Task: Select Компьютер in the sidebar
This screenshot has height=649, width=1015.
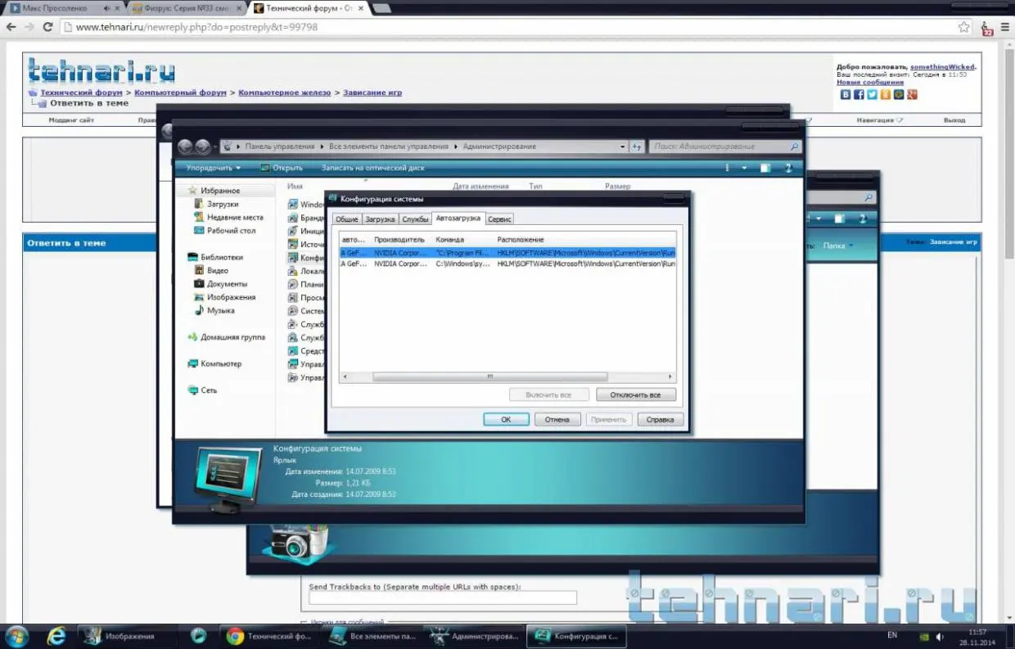Action: tap(221, 363)
